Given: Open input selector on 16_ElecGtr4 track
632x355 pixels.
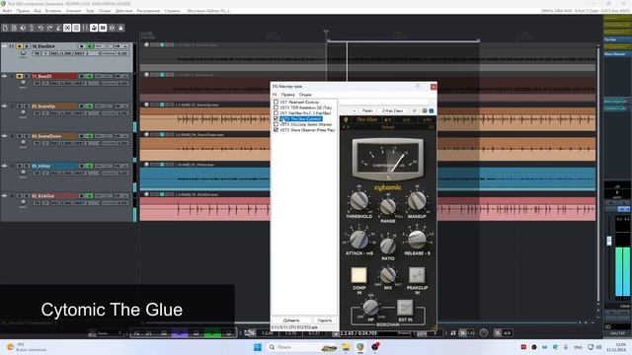Looking at the screenshot, I should click(75, 53).
